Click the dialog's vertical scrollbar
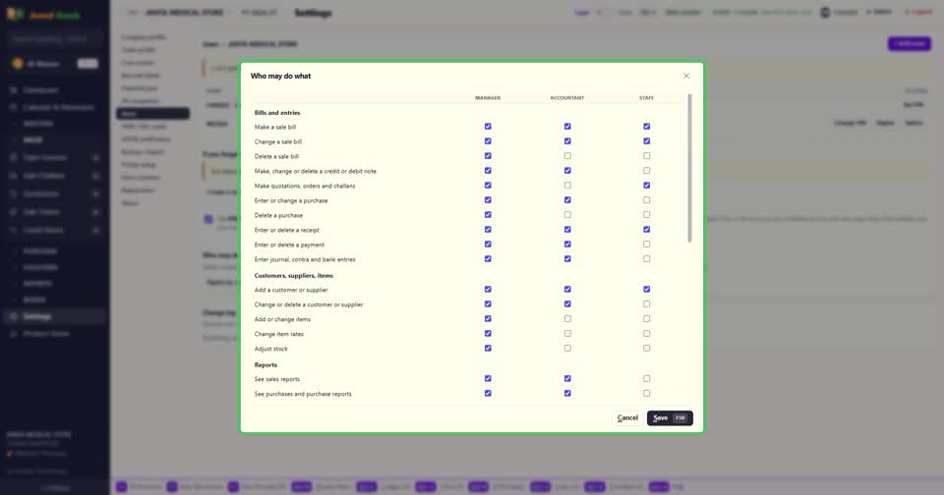Screen dimensions: 944x495 [689, 168]
